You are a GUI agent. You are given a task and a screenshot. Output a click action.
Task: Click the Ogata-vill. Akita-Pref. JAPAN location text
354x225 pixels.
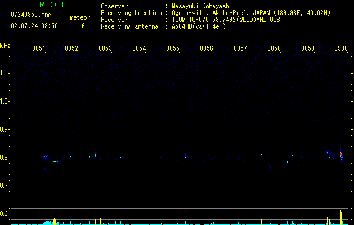click(251, 13)
